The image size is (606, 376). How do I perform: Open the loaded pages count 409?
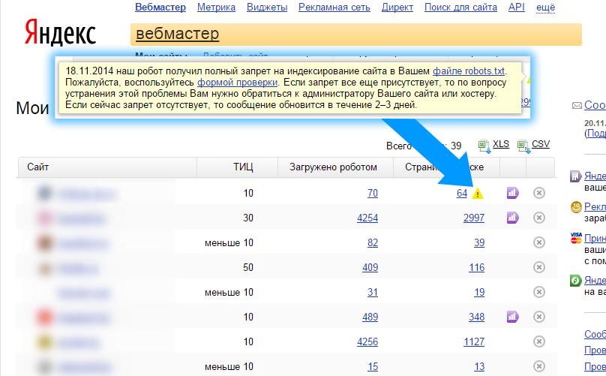(370, 267)
